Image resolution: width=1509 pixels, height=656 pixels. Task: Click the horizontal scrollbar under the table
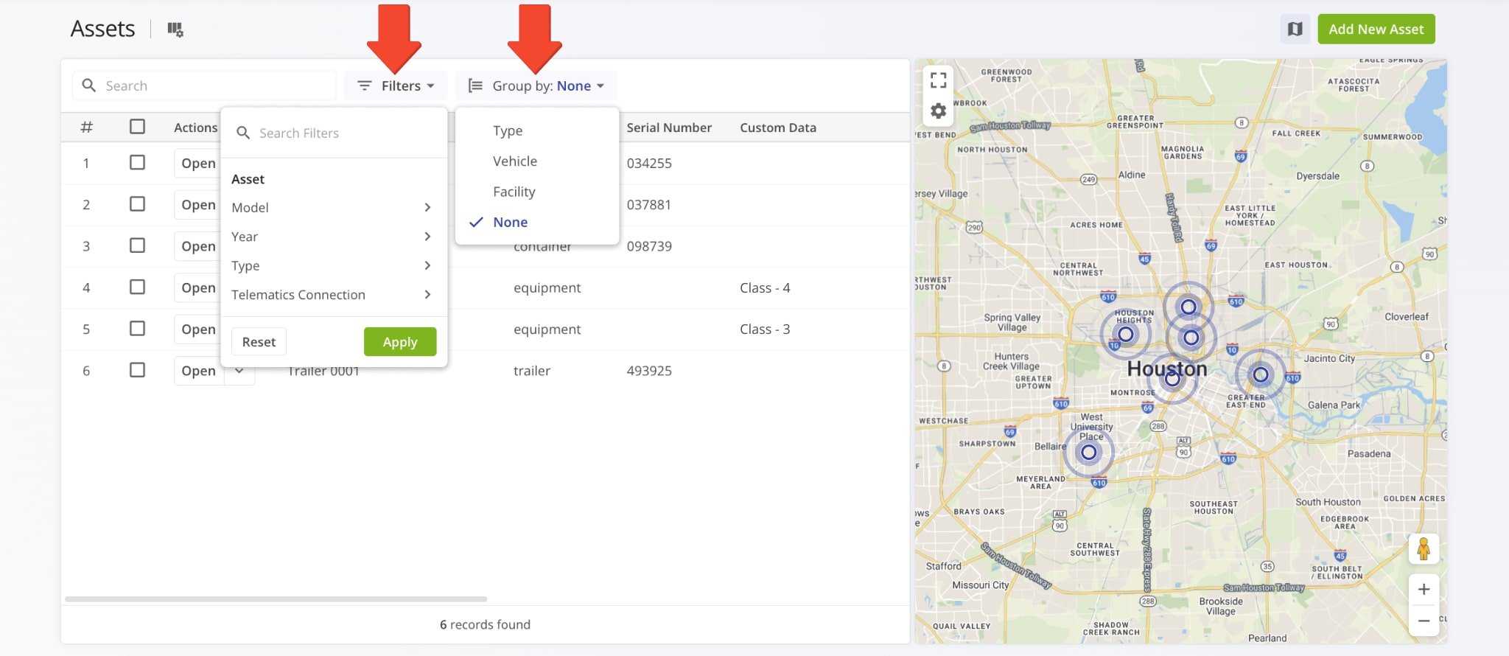click(276, 599)
